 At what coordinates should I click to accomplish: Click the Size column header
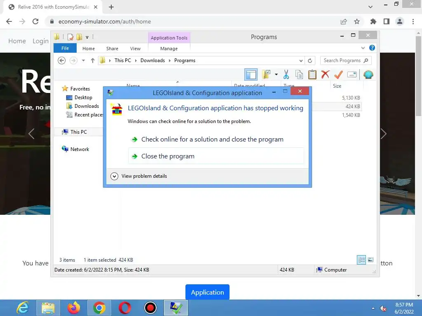coord(347,86)
